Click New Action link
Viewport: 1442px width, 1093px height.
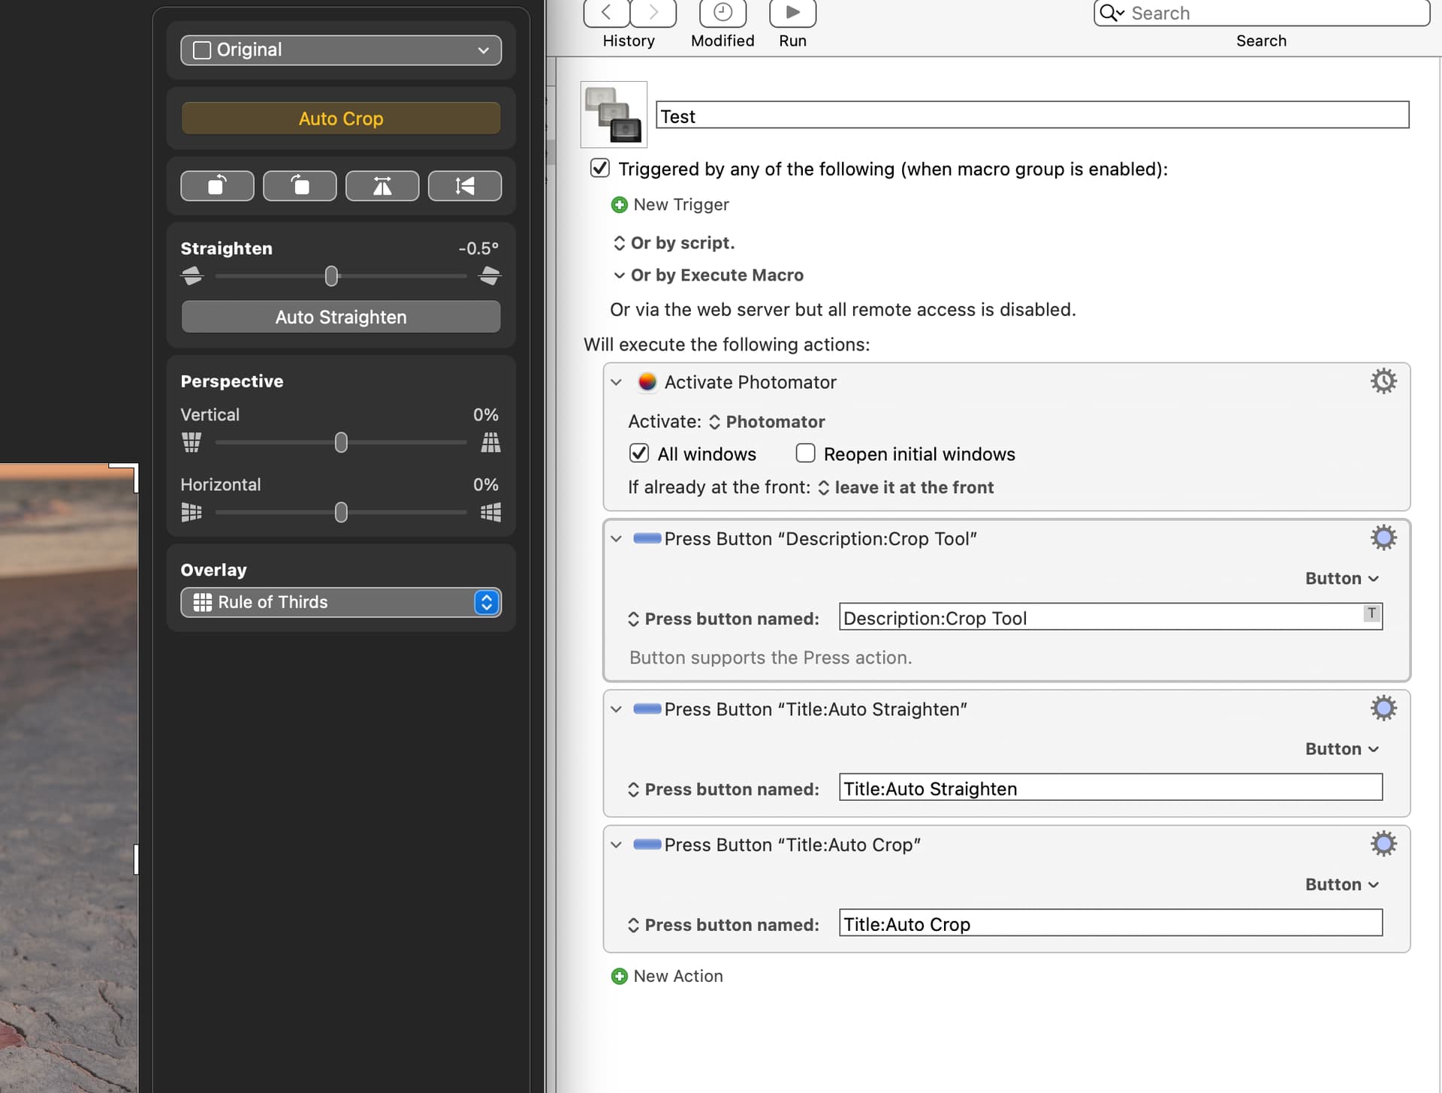coord(678,977)
